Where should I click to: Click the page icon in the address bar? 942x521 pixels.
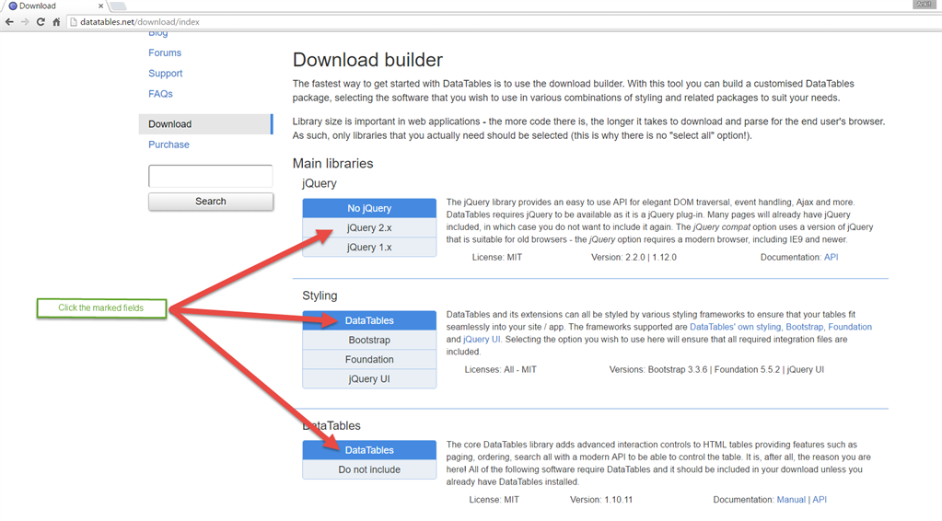click(74, 21)
